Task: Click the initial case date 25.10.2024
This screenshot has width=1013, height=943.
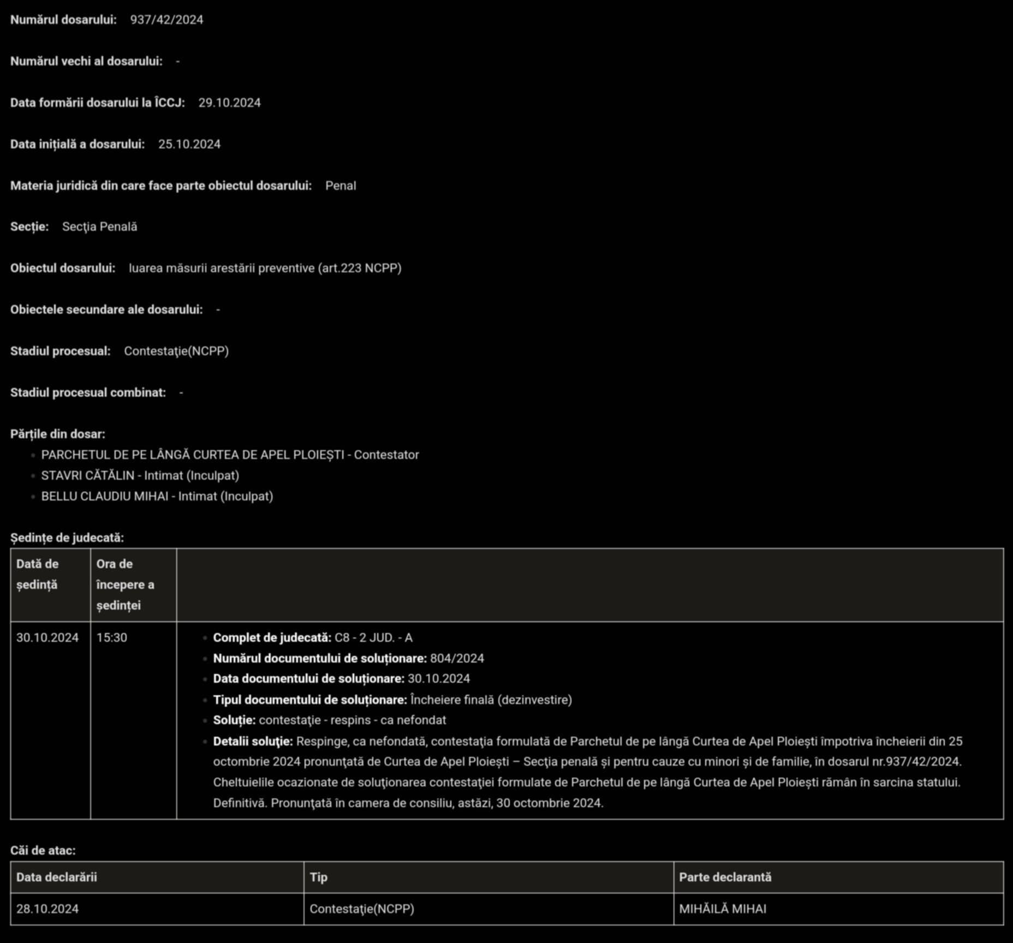Action: [x=189, y=145]
